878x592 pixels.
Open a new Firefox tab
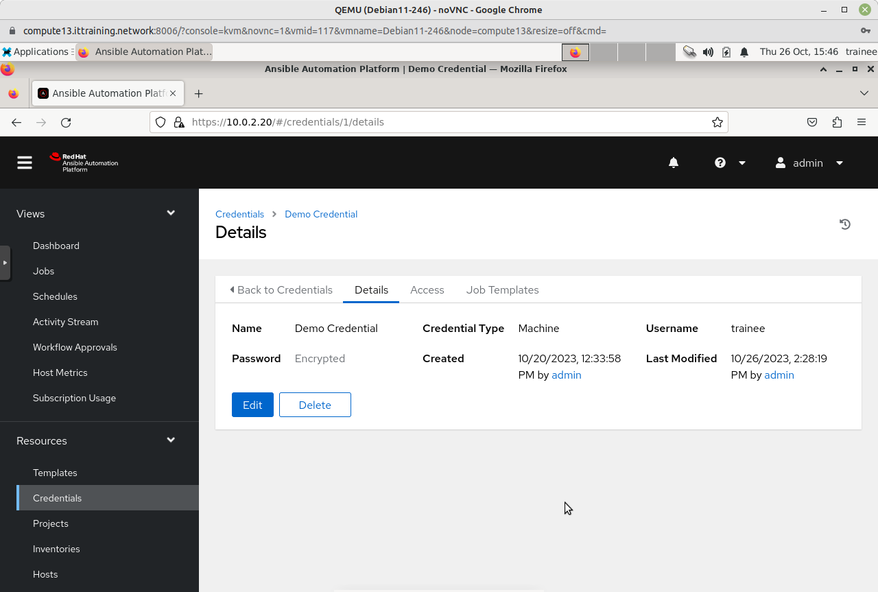(x=199, y=93)
